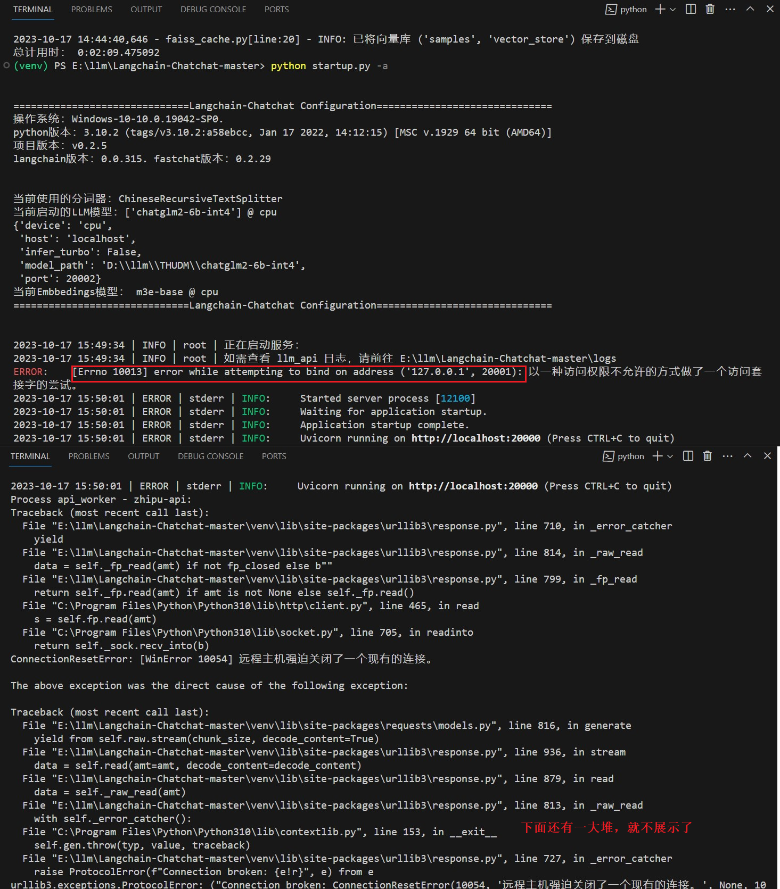Image resolution: width=780 pixels, height=889 pixels.
Task: Open DEBUG CONSOLE tab in the bottom panel
Action: tap(210, 456)
